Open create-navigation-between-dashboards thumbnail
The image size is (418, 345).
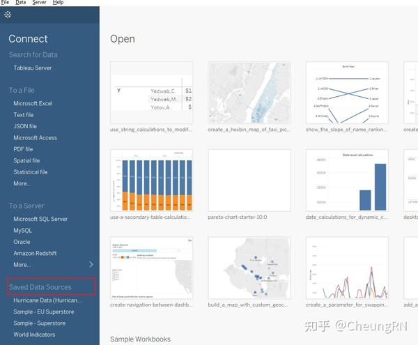click(151, 268)
